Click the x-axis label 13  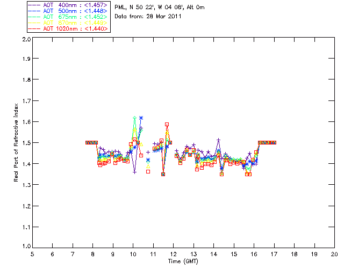193,254
